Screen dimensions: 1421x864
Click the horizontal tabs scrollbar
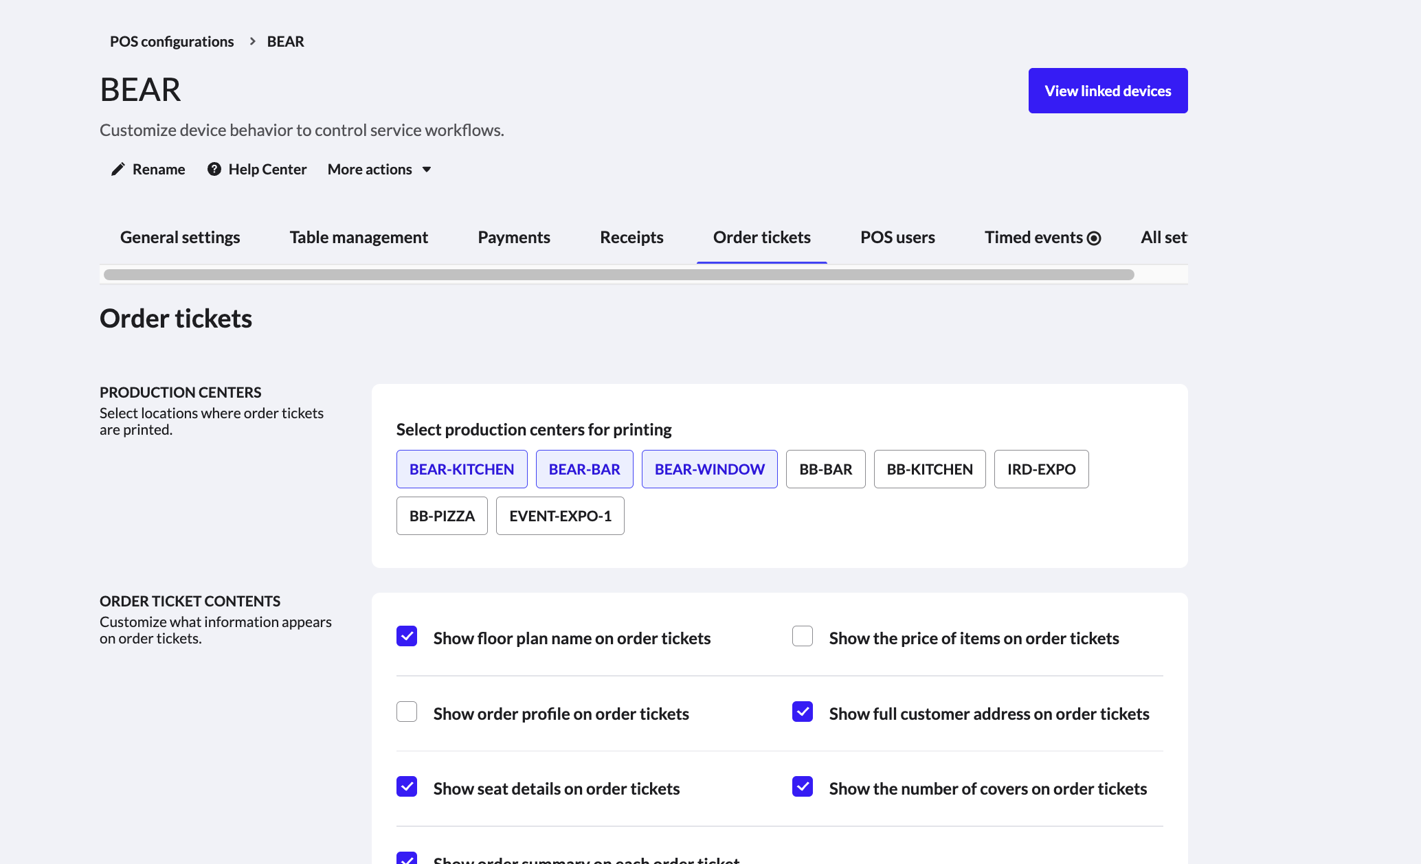click(618, 275)
